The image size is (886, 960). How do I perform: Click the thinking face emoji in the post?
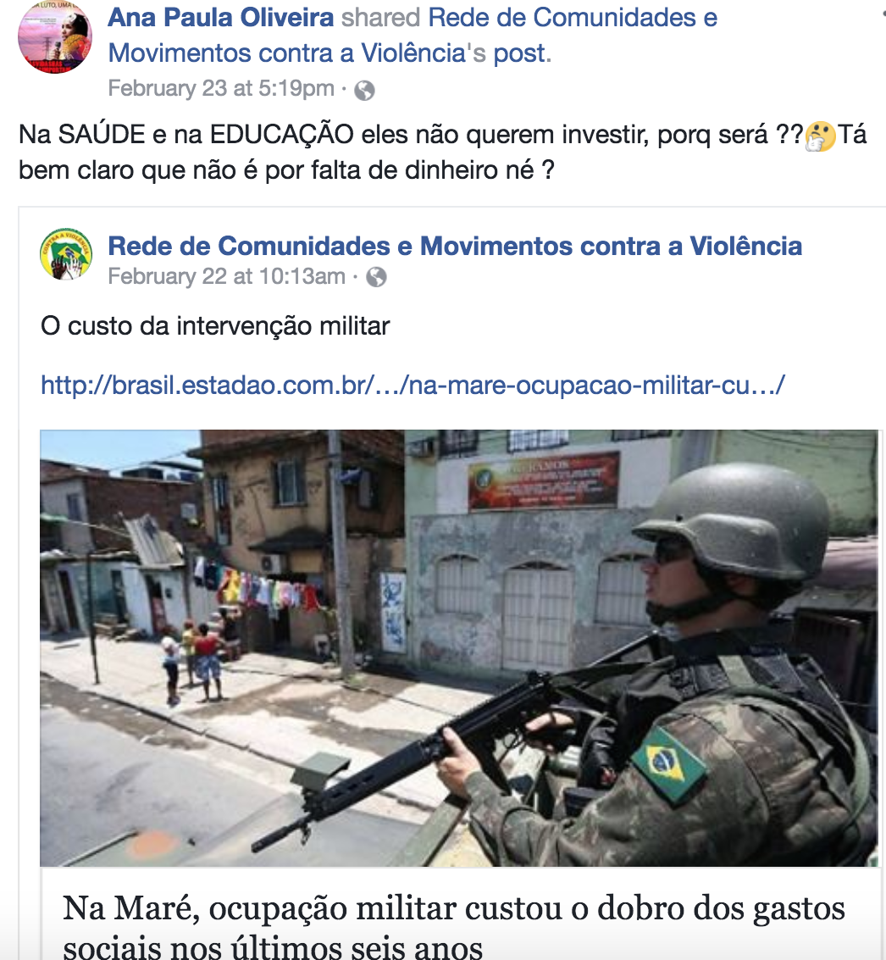point(820,136)
